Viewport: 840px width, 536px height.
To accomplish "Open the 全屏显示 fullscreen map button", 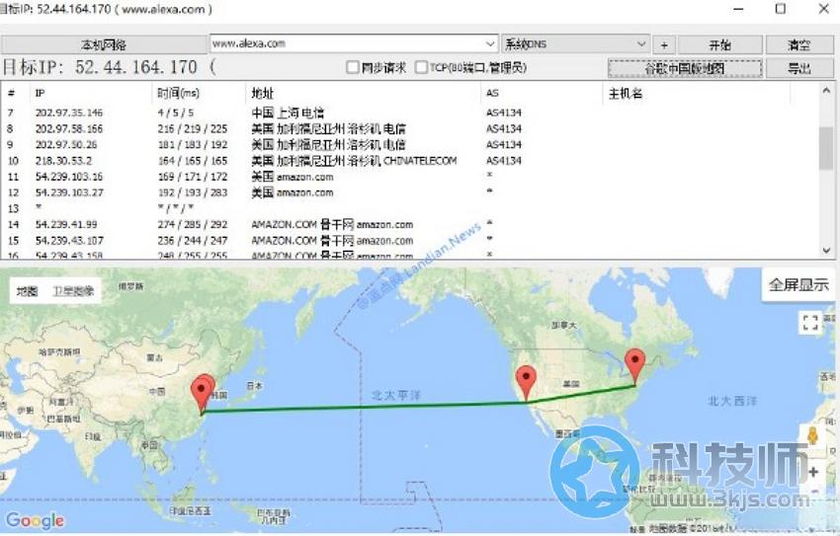I will coord(798,285).
